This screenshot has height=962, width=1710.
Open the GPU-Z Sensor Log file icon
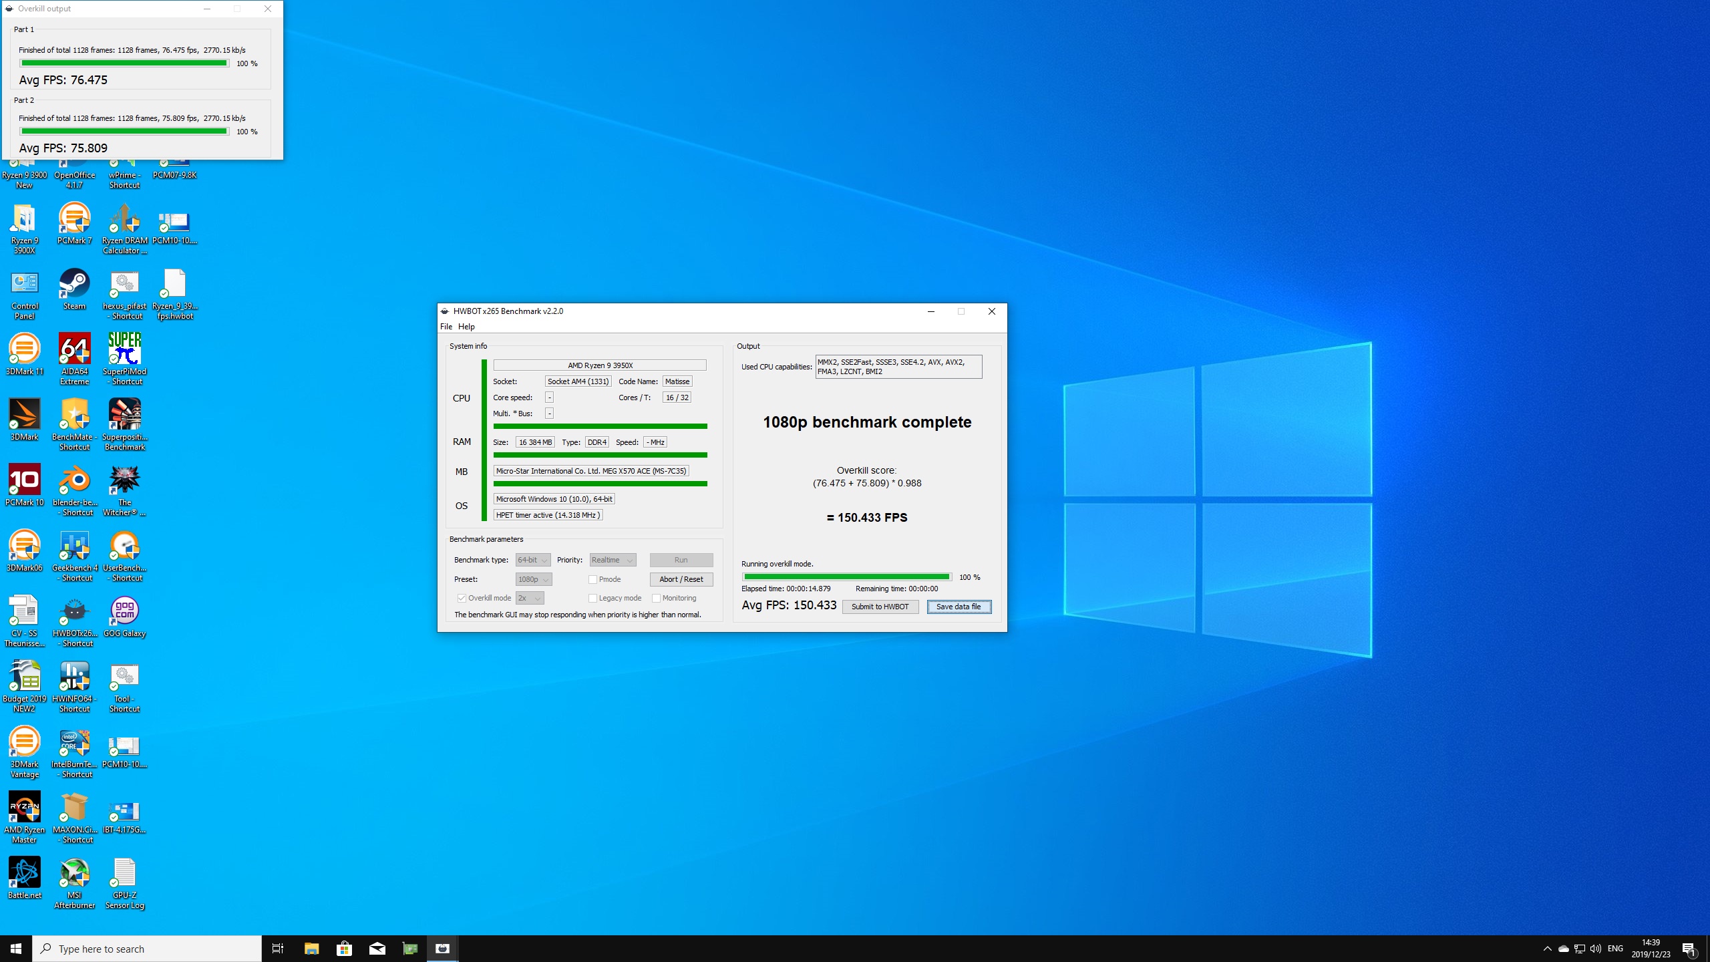125,884
